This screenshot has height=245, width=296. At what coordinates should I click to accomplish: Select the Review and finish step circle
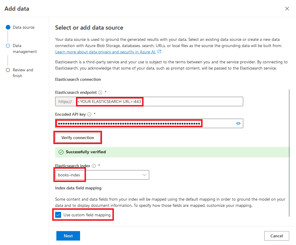tap(8, 70)
